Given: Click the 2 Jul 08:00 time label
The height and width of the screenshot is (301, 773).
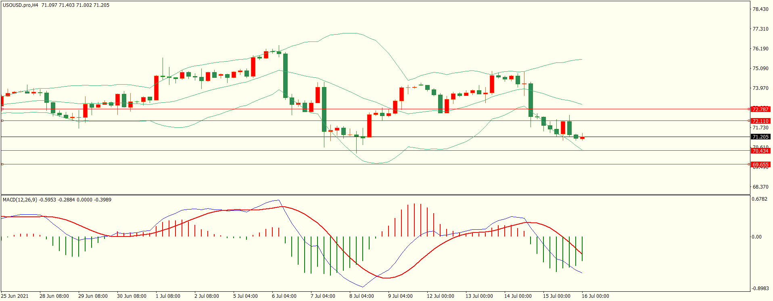Looking at the screenshot, I should pos(207,296).
